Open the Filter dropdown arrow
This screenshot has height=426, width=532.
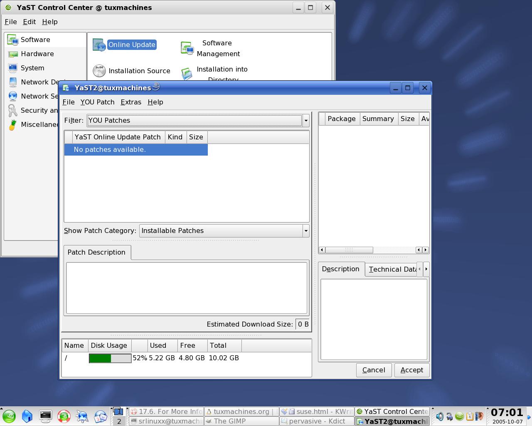click(x=306, y=121)
